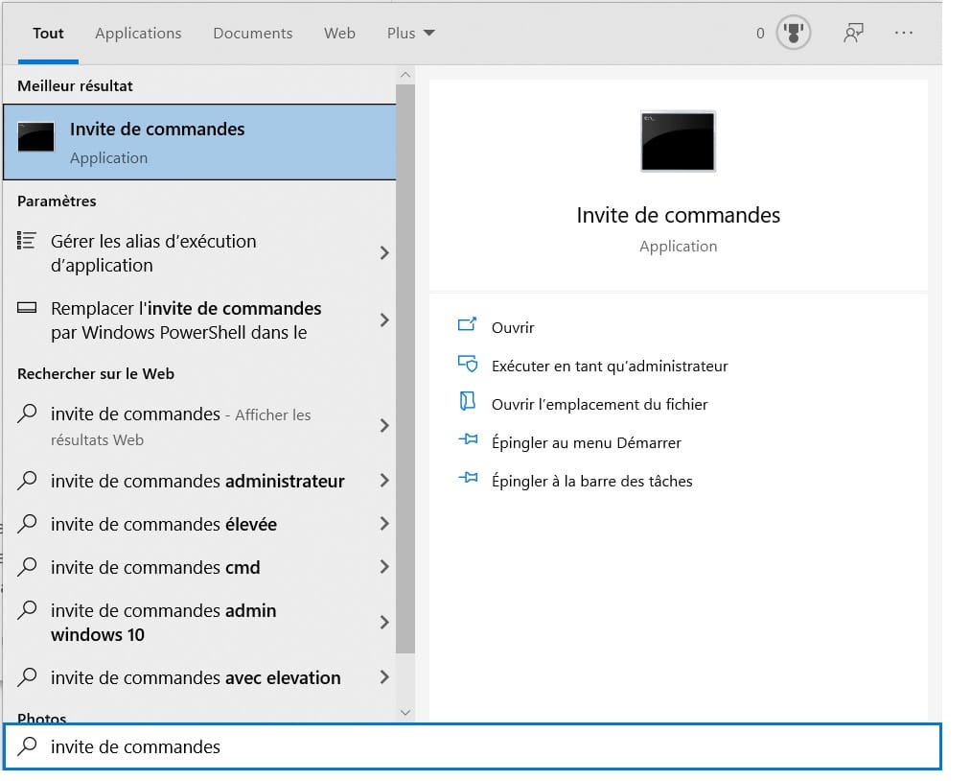
Task: Select suggestion invite de commandes administrateur
Action: pos(199,481)
